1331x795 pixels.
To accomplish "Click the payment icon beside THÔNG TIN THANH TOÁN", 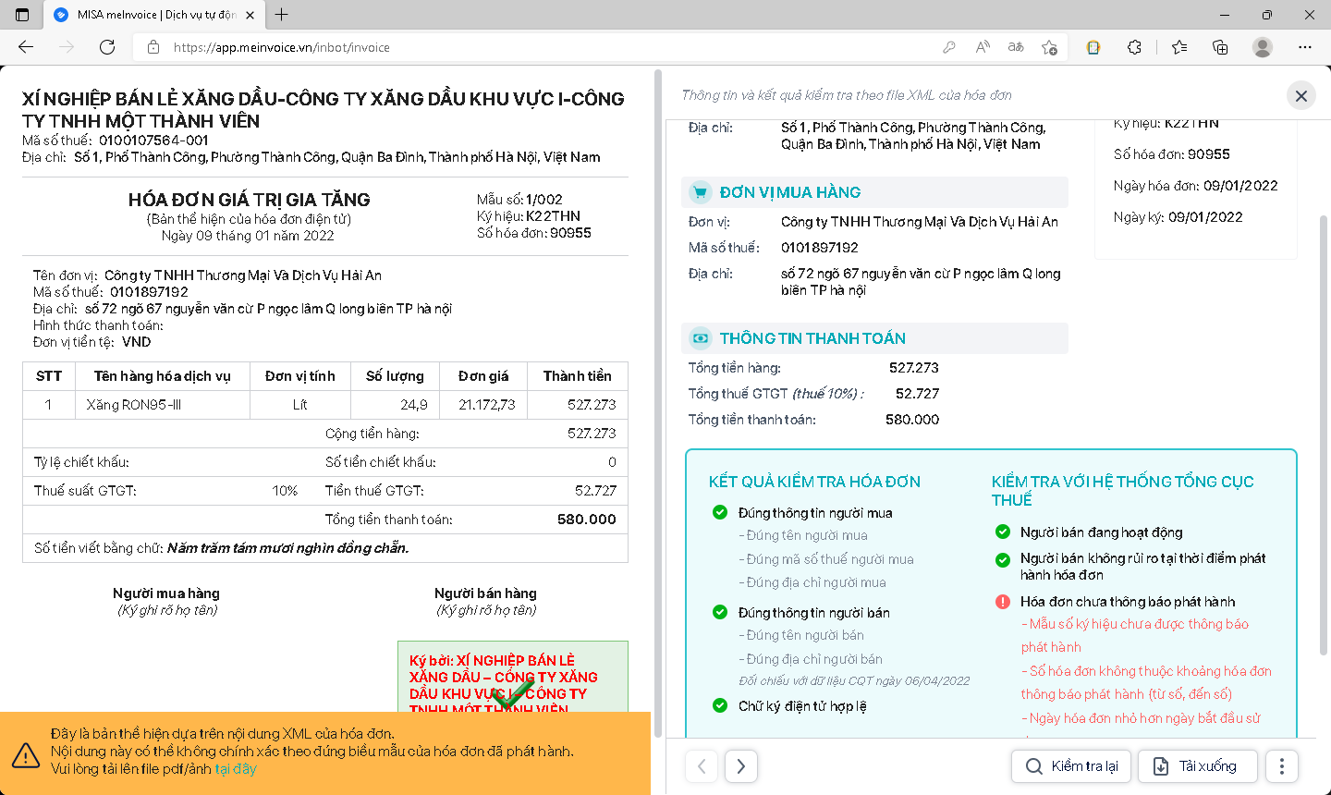I will pyautogui.click(x=701, y=338).
